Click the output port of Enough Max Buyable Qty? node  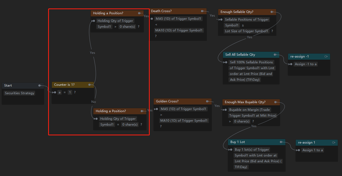point(275,102)
